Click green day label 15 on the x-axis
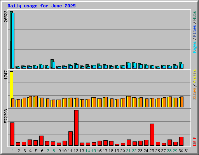 point(93,151)
